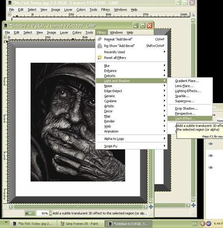Expand the Recently Used submenu
The height and width of the screenshot is (228, 223).
point(132,52)
